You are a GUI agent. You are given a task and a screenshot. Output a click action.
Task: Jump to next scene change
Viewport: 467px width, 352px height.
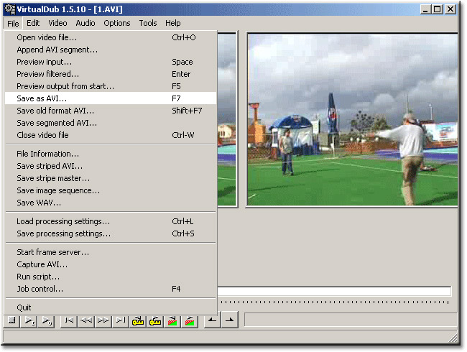coord(190,321)
